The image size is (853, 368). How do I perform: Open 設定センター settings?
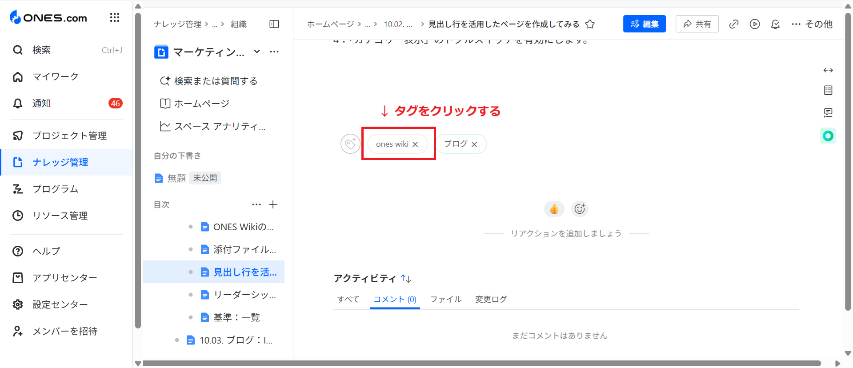tap(67, 304)
